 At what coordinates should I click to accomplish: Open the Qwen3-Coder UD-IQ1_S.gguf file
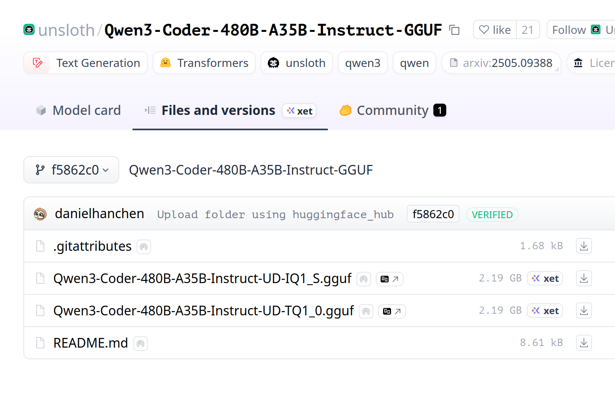(202, 278)
